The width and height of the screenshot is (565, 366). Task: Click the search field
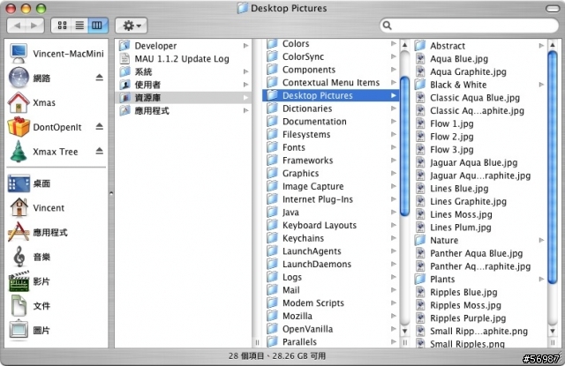[469, 26]
